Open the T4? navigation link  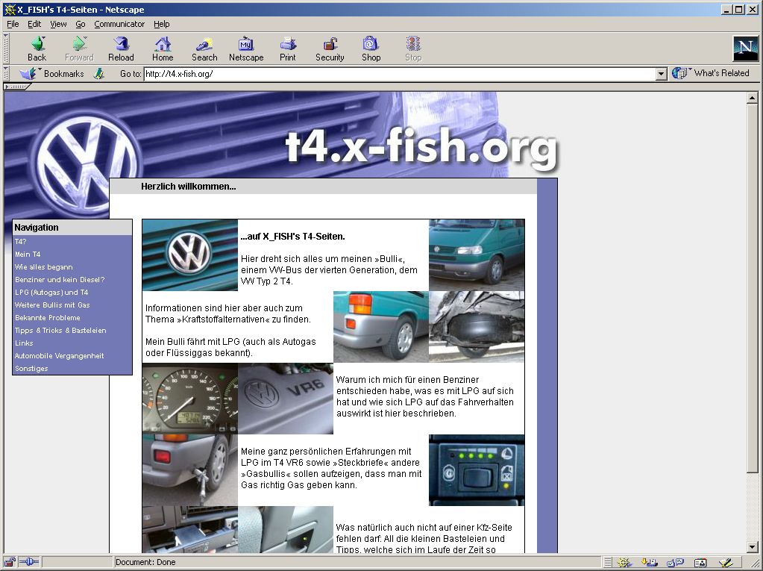(x=20, y=241)
